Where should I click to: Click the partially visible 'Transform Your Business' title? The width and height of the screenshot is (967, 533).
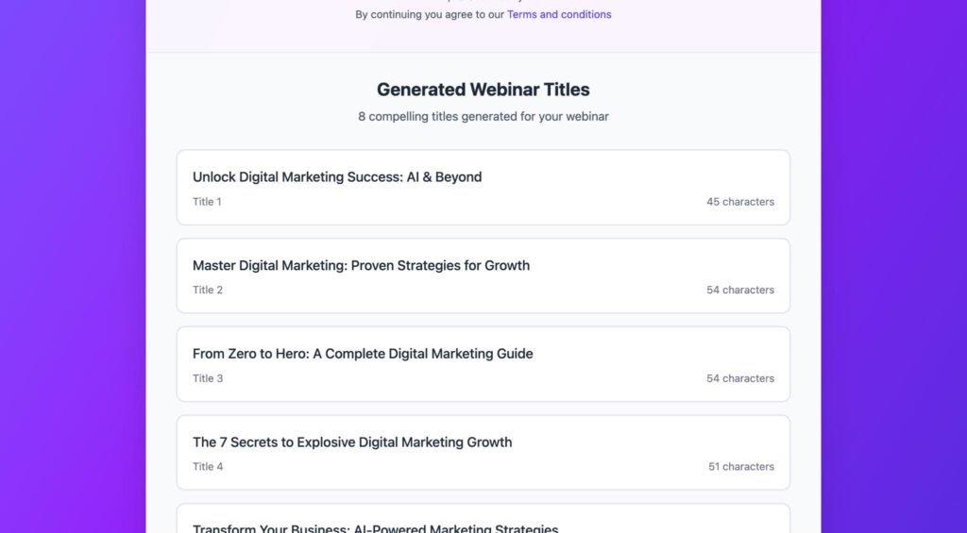[x=375, y=527]
